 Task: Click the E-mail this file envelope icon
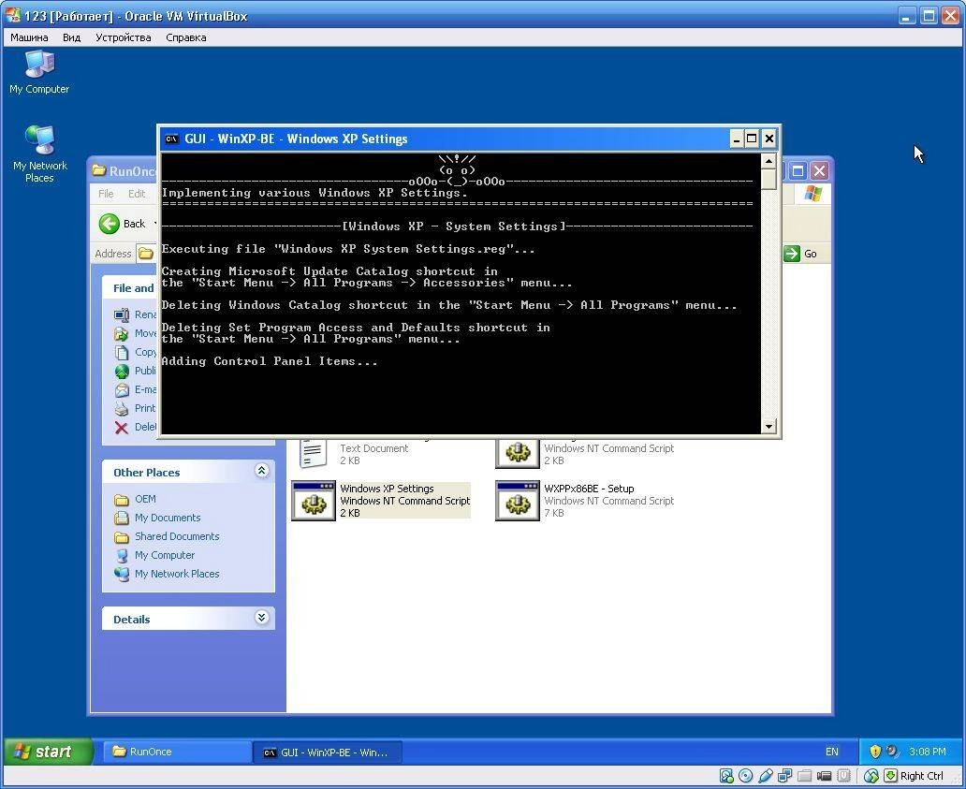click(x=122, y=390)
